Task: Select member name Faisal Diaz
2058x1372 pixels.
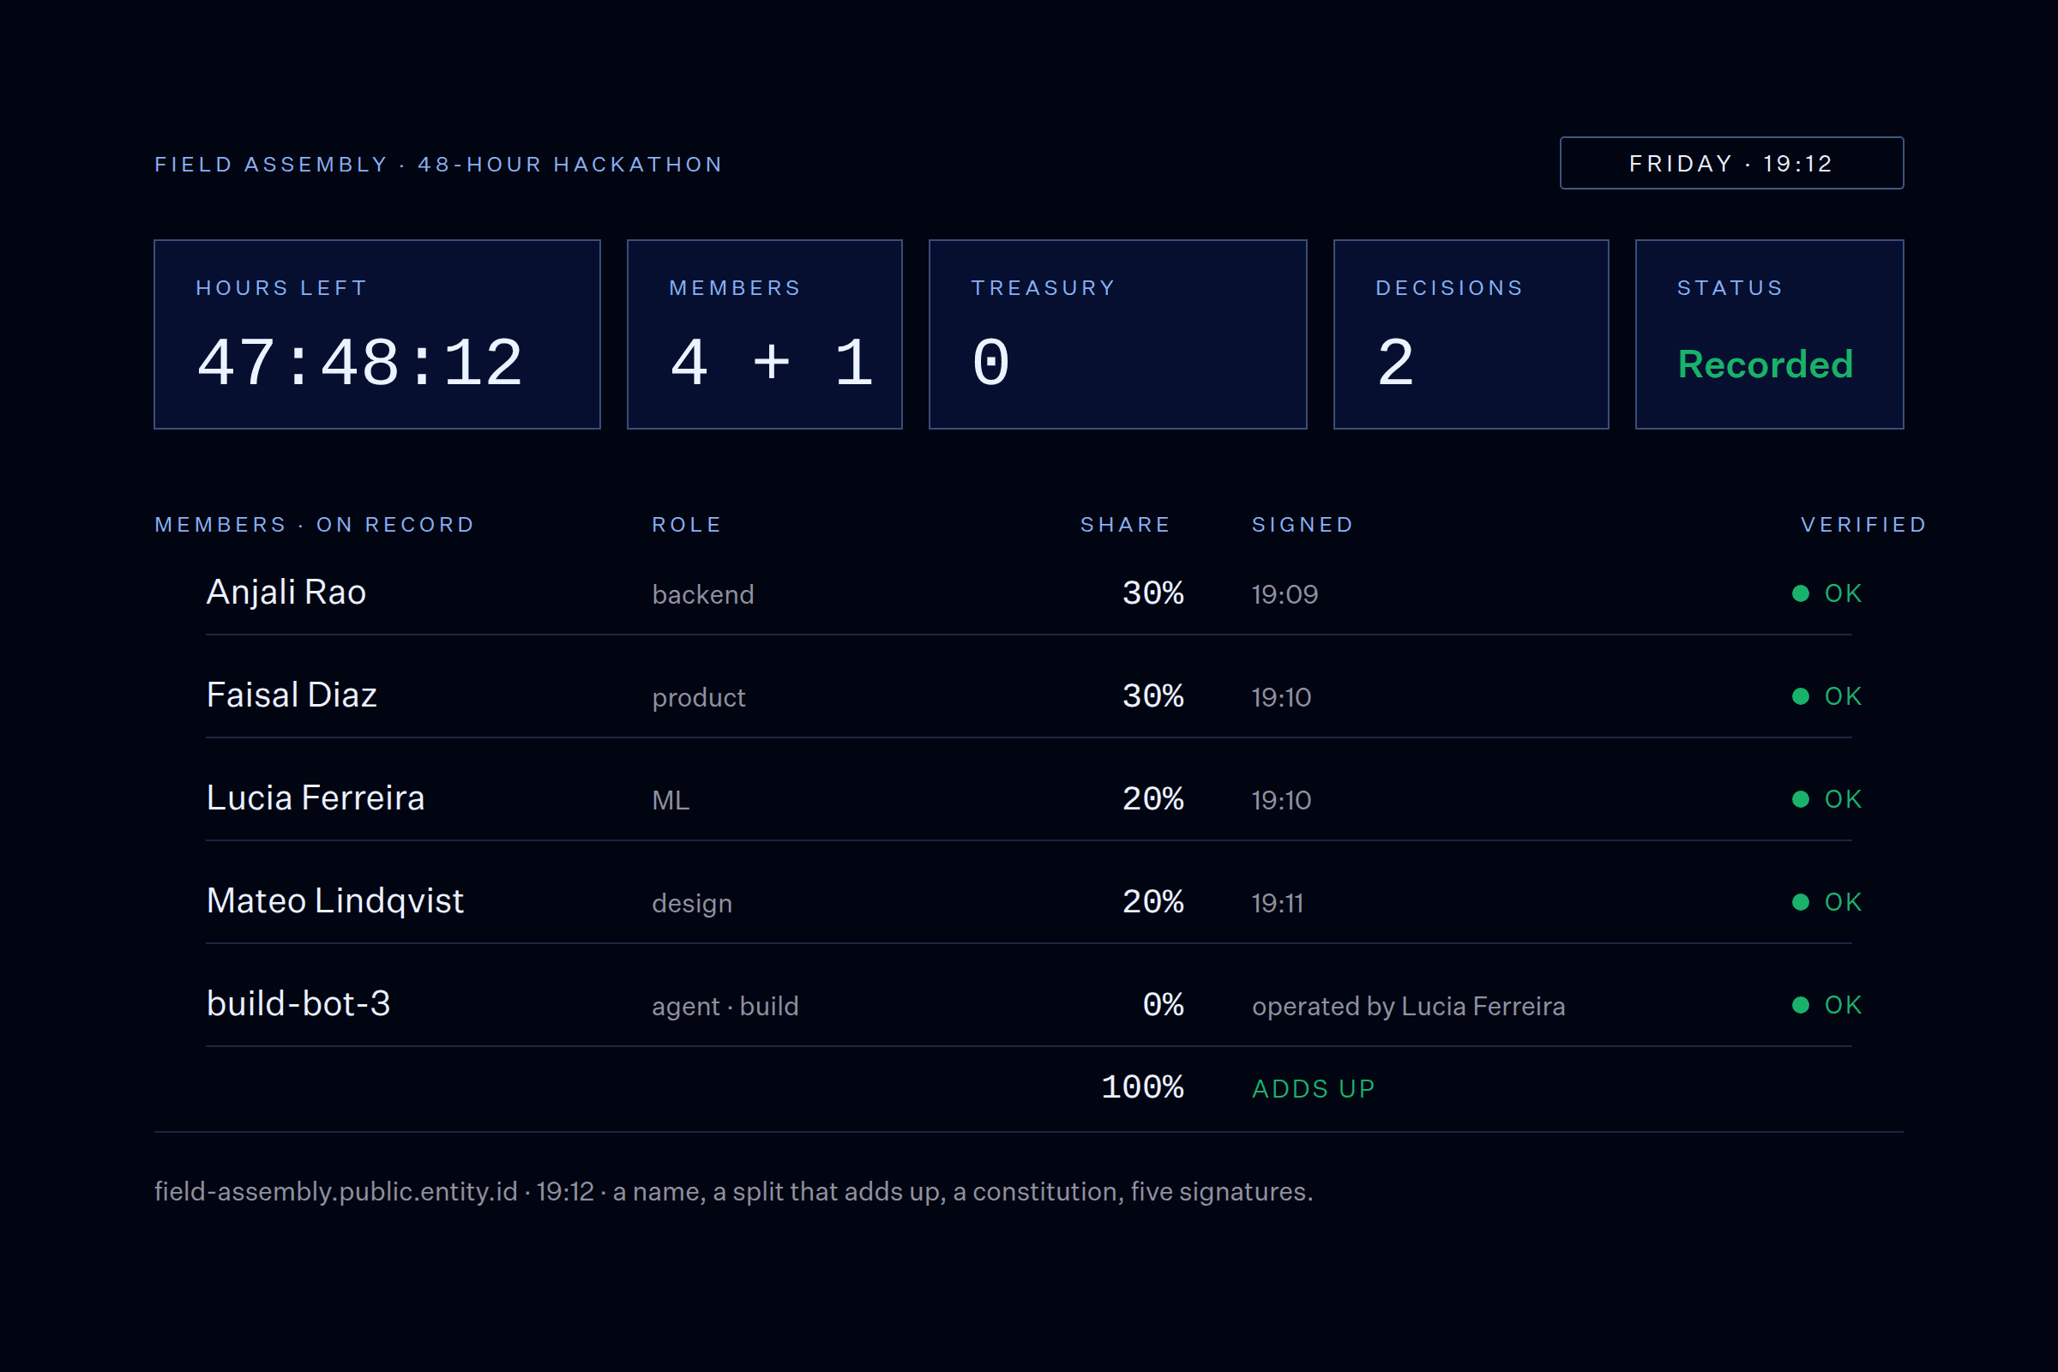Action: tap(292, 695)
